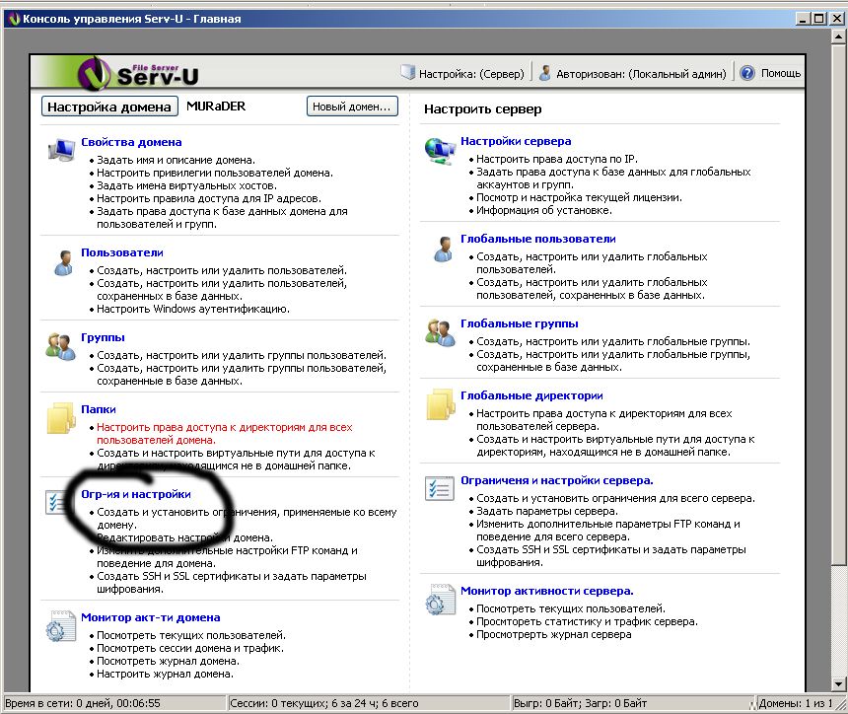
Task: Click the Настройки сервера globe icon
Action: click(440, 151)
